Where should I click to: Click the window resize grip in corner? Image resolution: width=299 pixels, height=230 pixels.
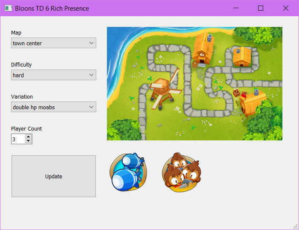click(295, 226)
